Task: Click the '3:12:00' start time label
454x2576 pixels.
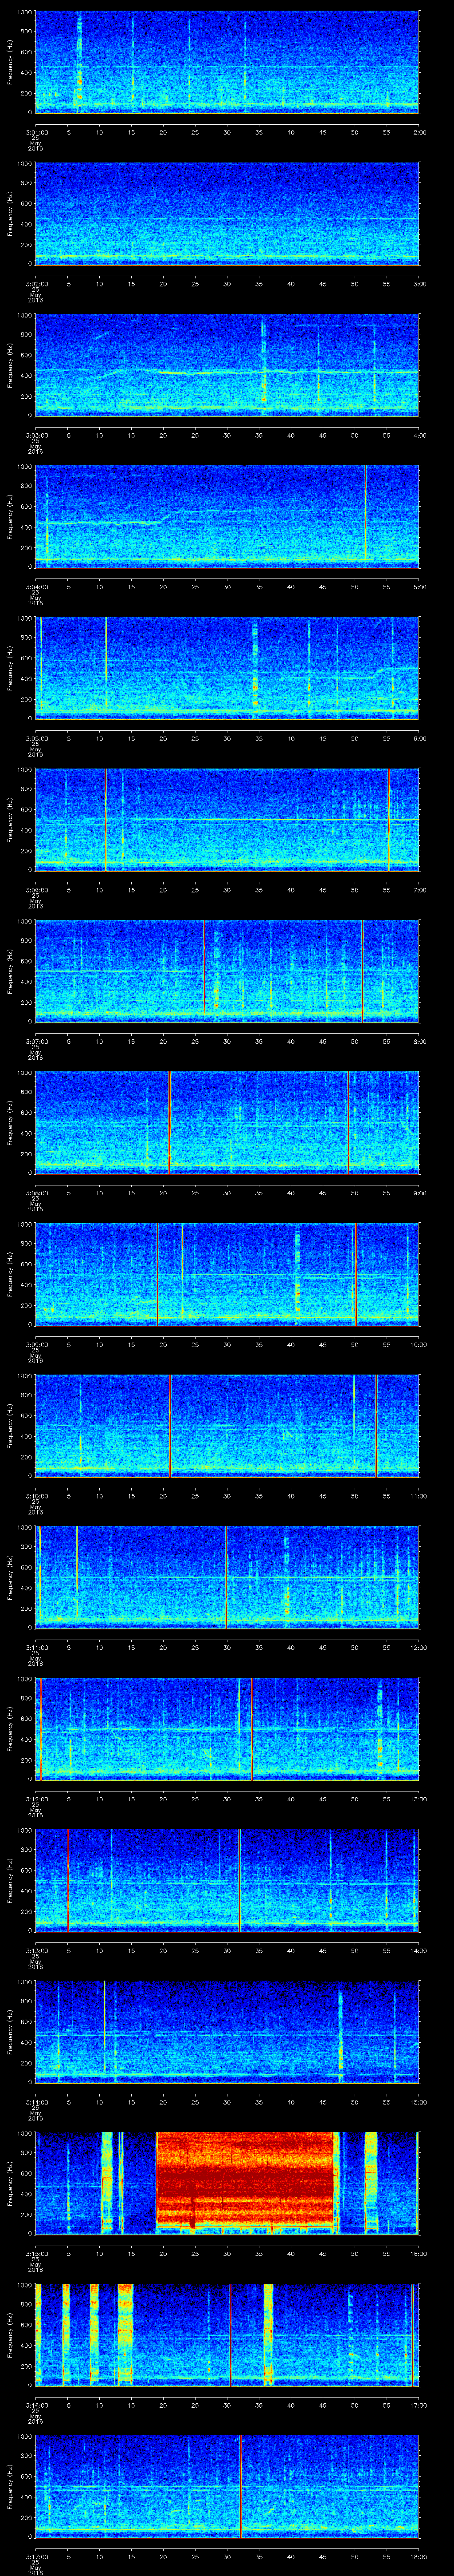Action: (x=36, y=1799)
